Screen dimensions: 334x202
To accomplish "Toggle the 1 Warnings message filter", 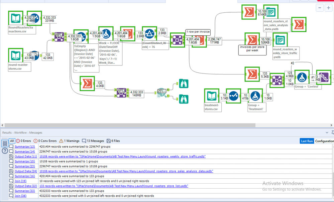I will pos(69,141).
